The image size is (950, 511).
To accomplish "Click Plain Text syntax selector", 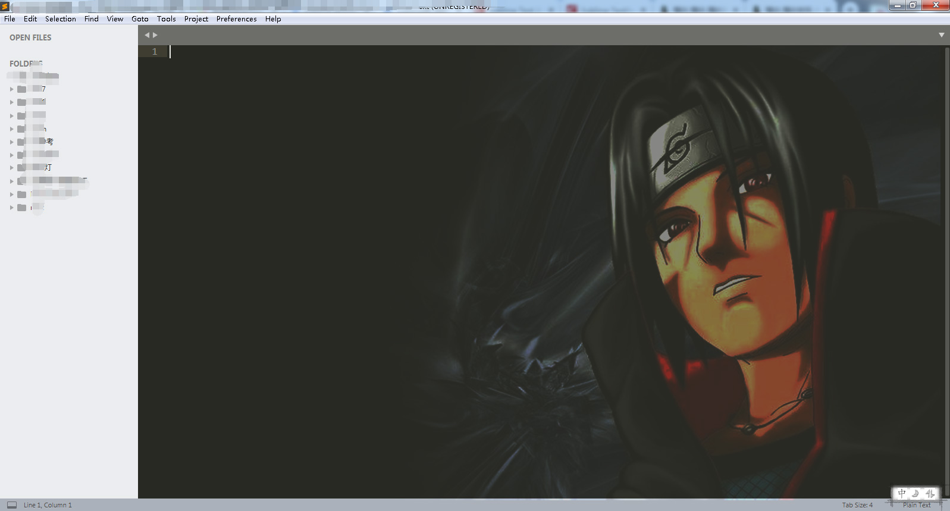I will pyautogui.click(x=916, y=505).
